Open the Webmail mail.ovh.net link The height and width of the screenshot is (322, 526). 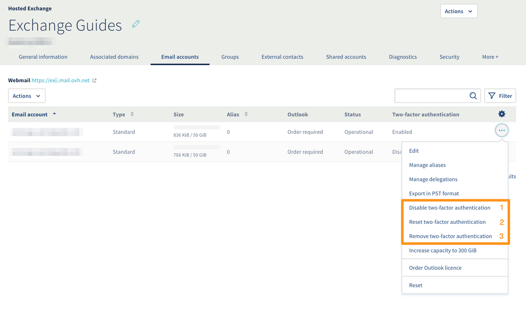[60, 80]
